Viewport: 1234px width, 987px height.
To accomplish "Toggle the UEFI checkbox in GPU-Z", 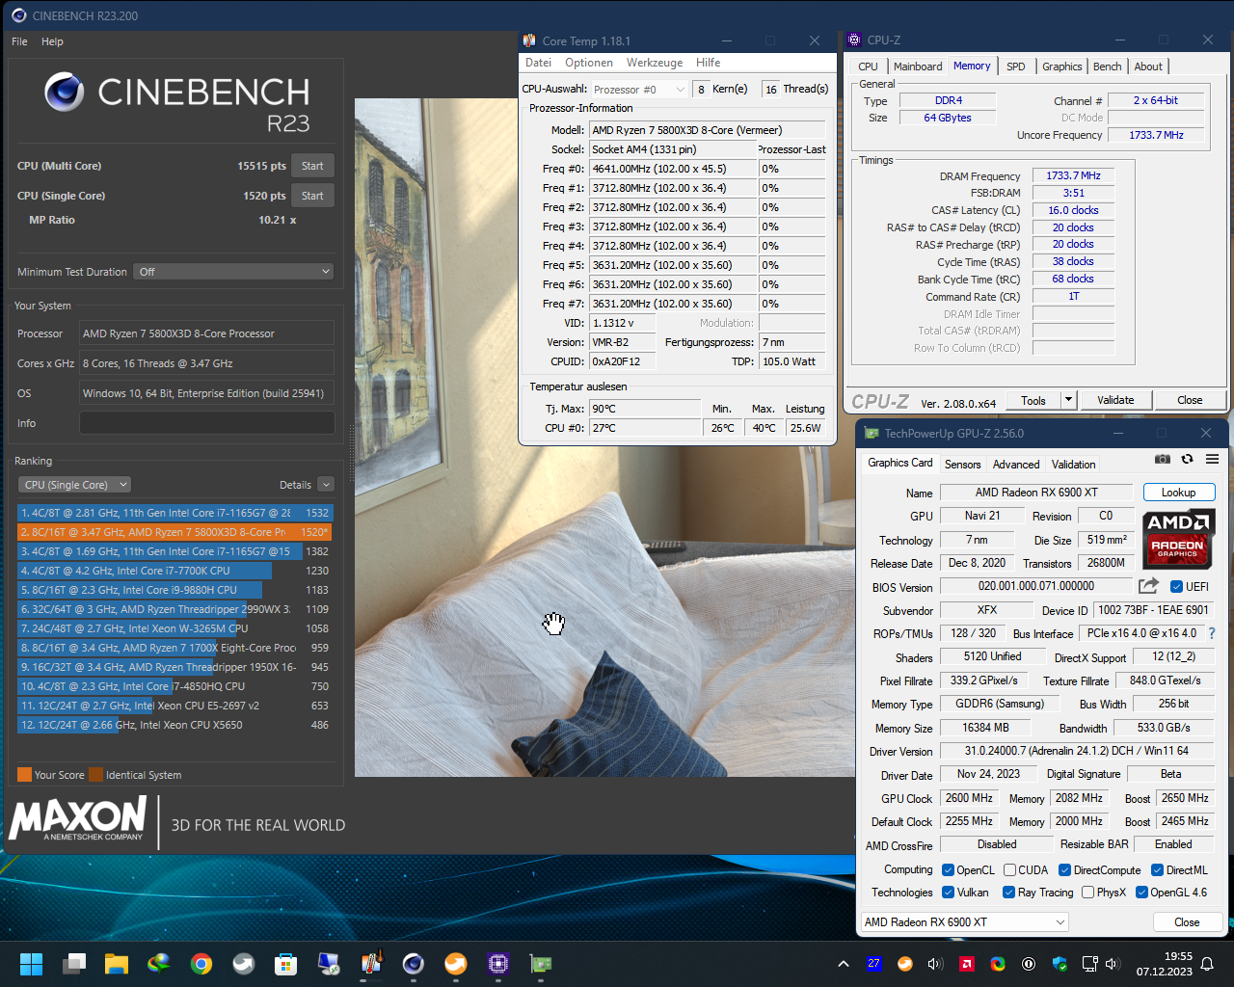I will (x=1177, y=586).
